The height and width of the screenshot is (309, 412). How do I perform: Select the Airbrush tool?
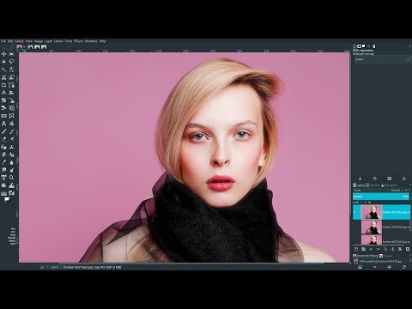(11, 139)
